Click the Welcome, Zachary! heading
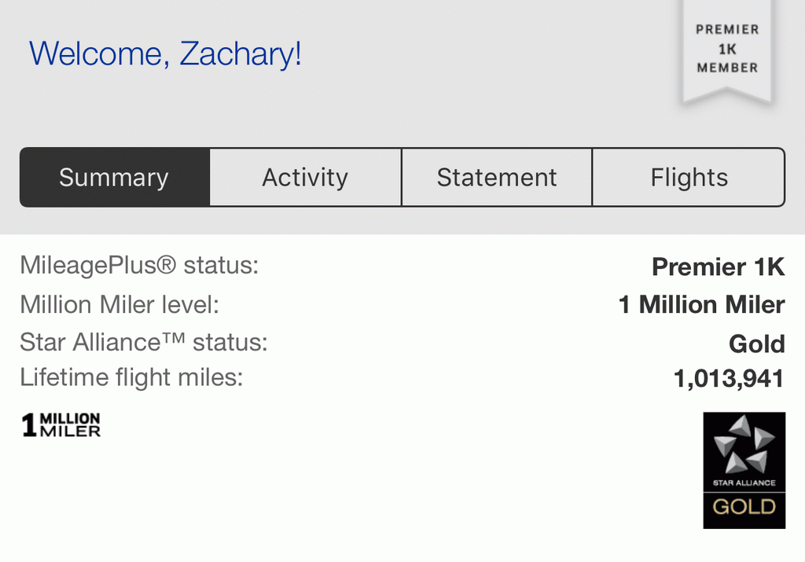 pyautogui.click(x=165, y=53)
